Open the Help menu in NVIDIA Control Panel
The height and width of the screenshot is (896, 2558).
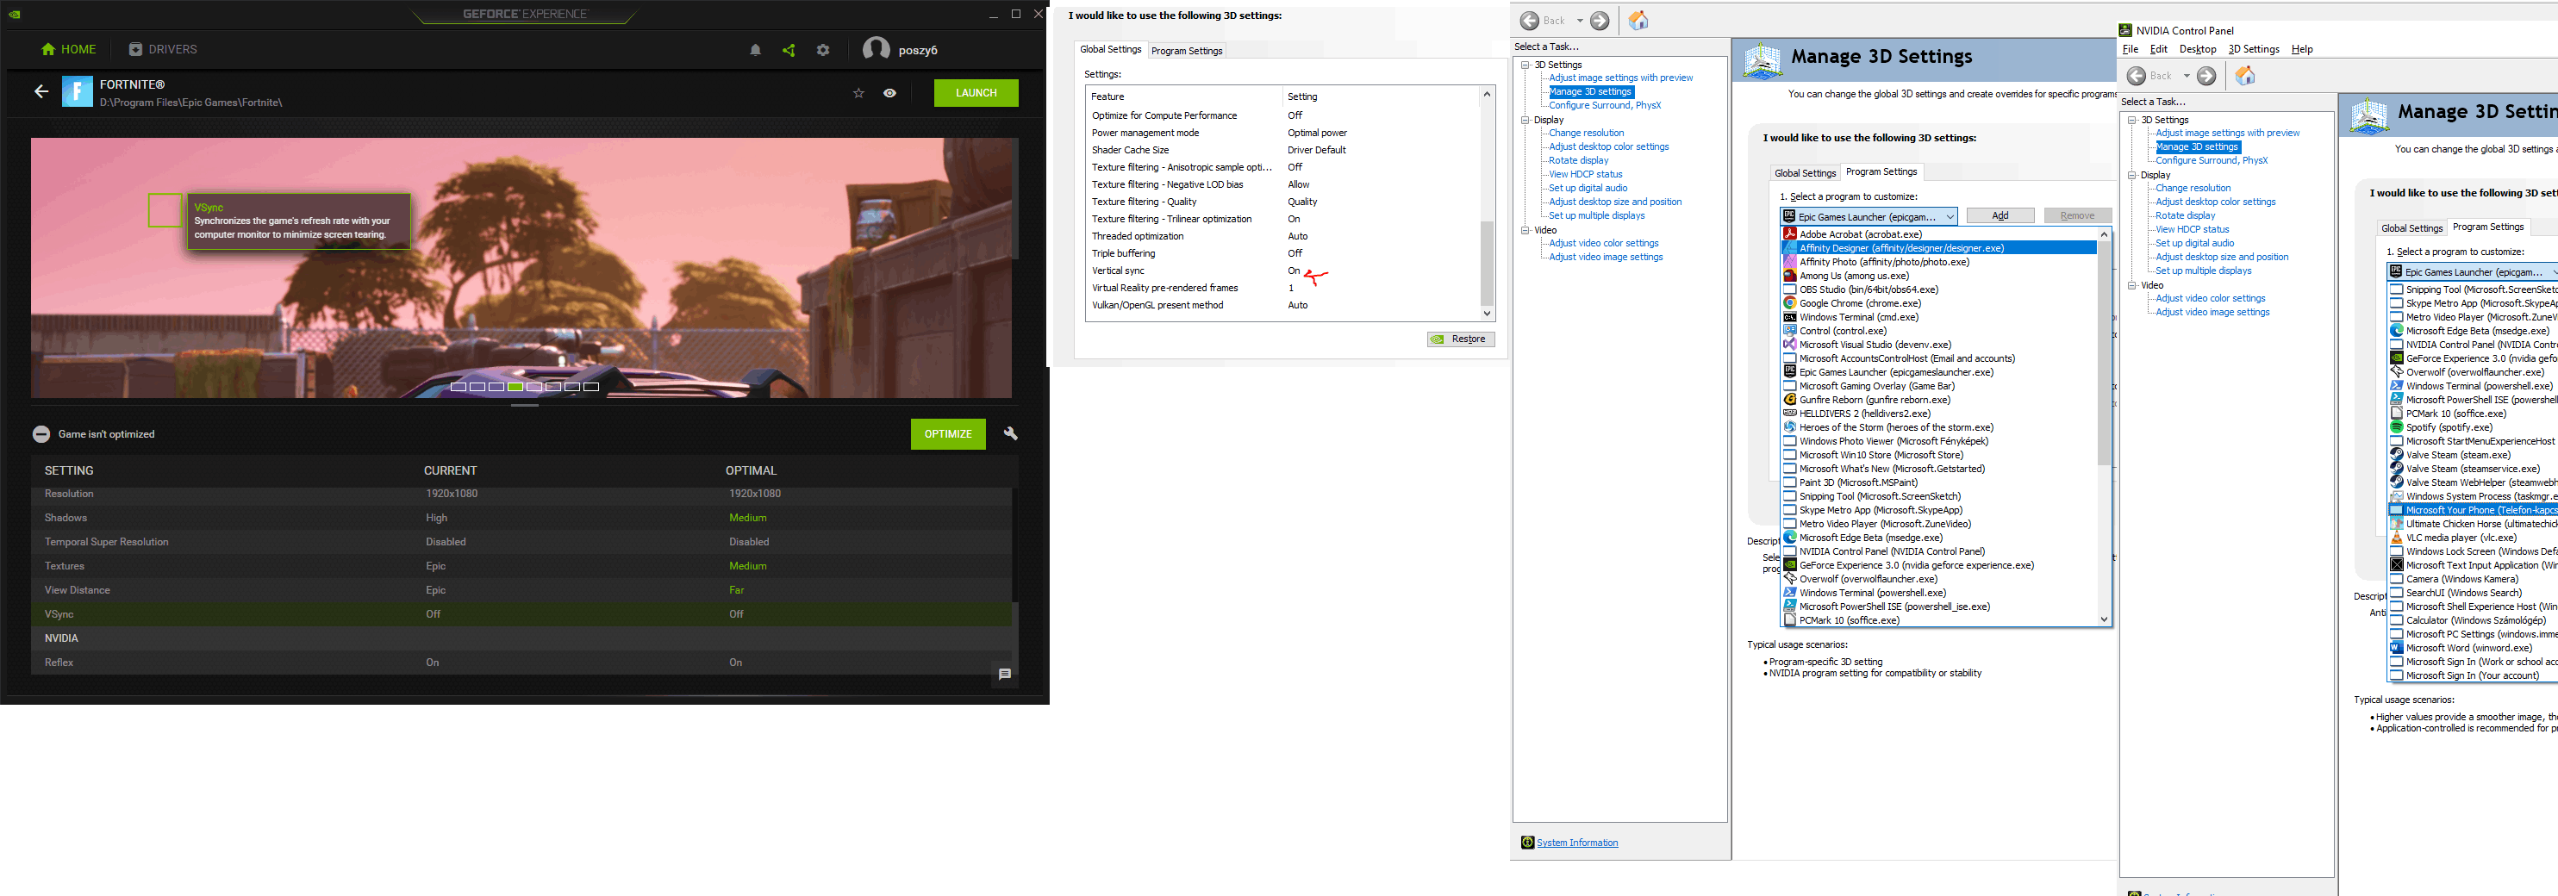(2302, 50)
